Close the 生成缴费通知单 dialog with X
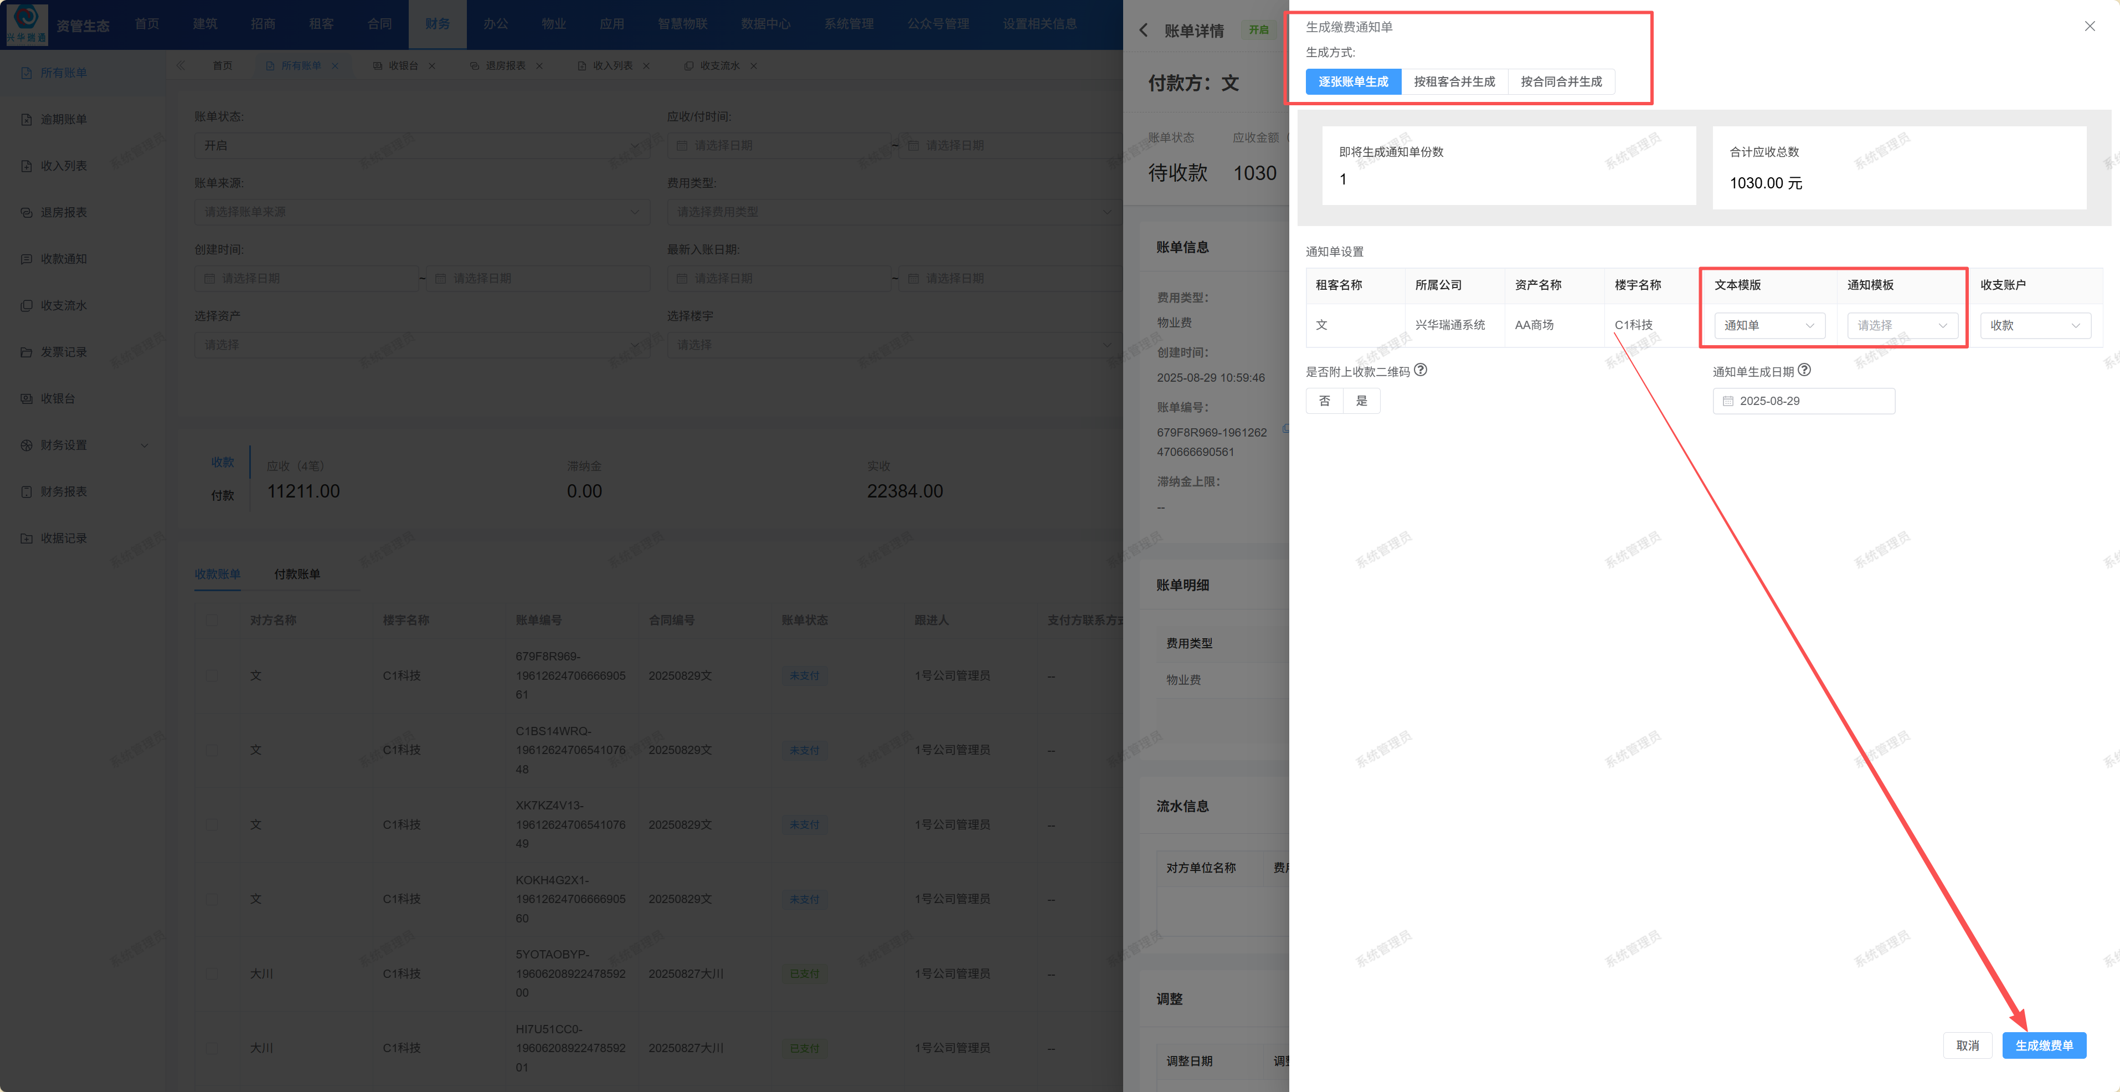This screenshot has height=1092, width=2120. point(2089,27)
